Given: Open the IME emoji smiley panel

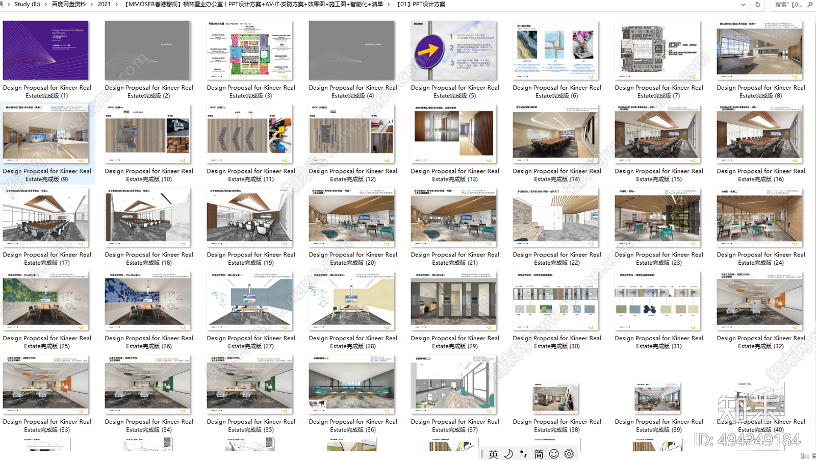Looking at the screenshot, I should coord(554,454).
